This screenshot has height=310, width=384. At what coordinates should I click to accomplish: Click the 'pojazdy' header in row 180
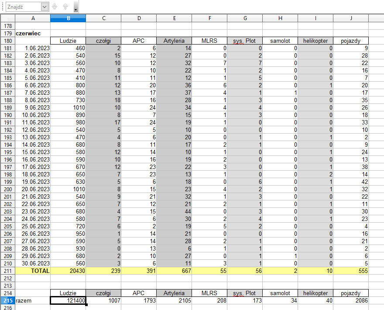pos(351,41)
